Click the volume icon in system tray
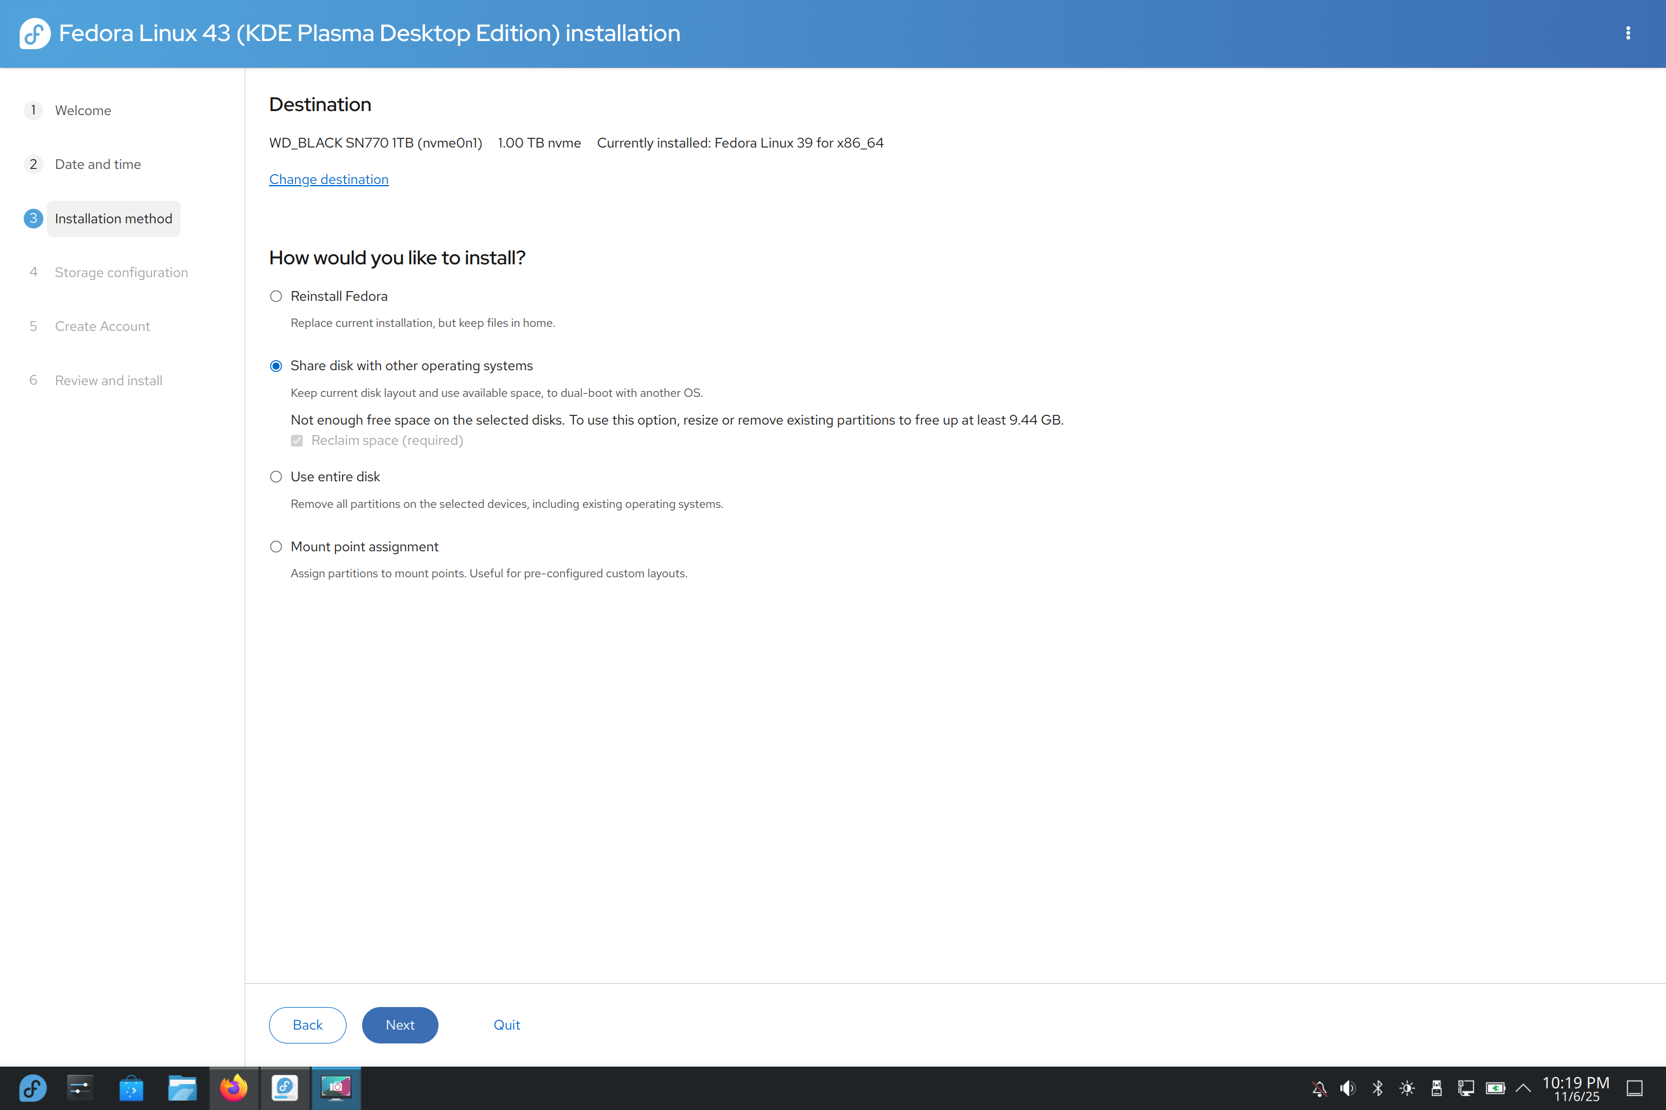The image size is (1666, 1110). click(1347, 1088)
